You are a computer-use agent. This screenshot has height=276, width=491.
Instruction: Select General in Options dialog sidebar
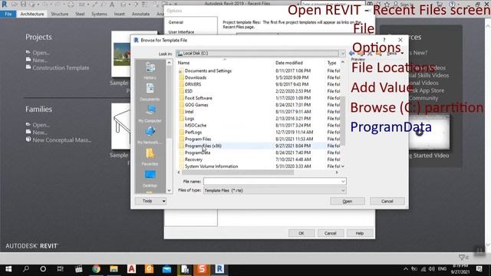(176, 22)
